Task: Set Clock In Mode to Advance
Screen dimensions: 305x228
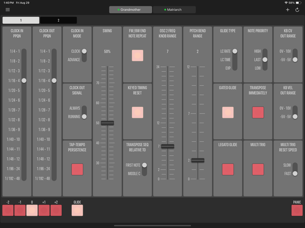Action: point(74,60)
